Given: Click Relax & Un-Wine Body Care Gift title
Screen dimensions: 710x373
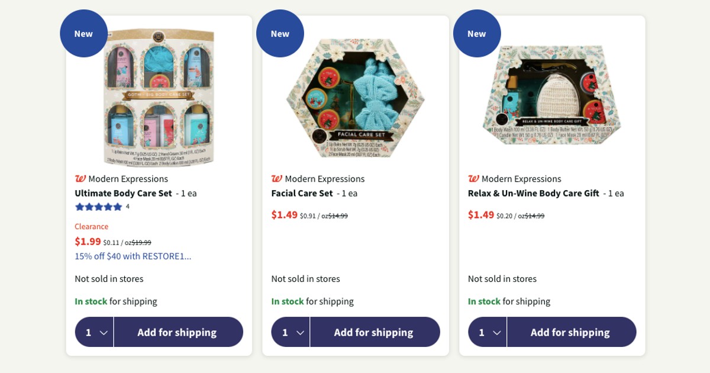Looking at the screenshot, I should click(533, 193).
